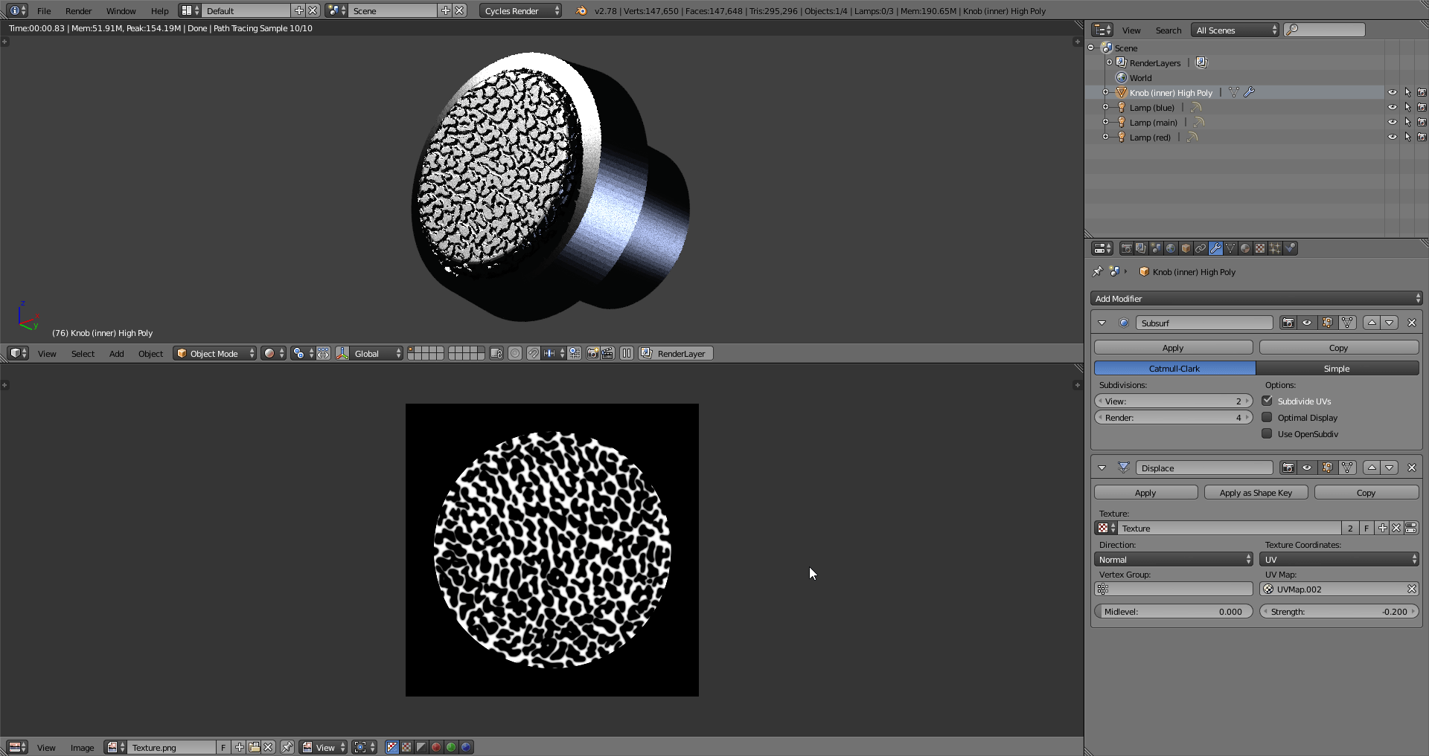Viewport: 1429px width, 756px height.
Task: Enable the snap magnet in the 3D view header
Action: point(534,353)
